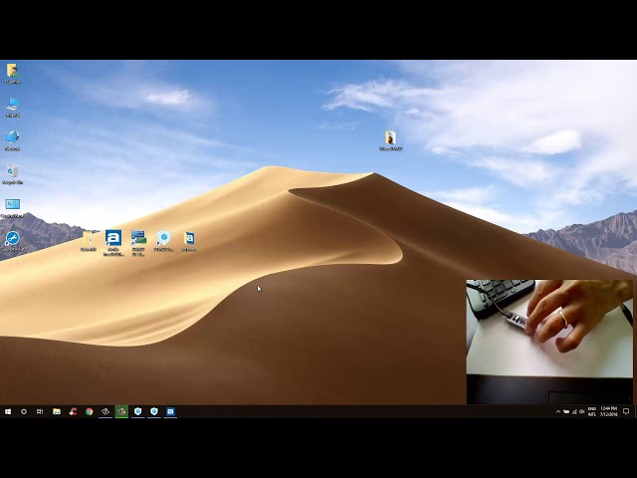
Task: Select the zipped folder icon on desktop
Action: click(x=89, y=241)
